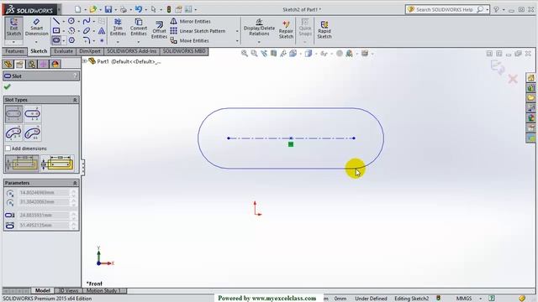The height and width of the screenshot is (302, 538).
Task: Select the sketch Text tool
Action: (102, 31)
